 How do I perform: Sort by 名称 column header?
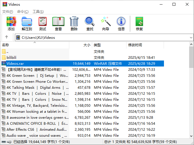[x=35, y=45]
